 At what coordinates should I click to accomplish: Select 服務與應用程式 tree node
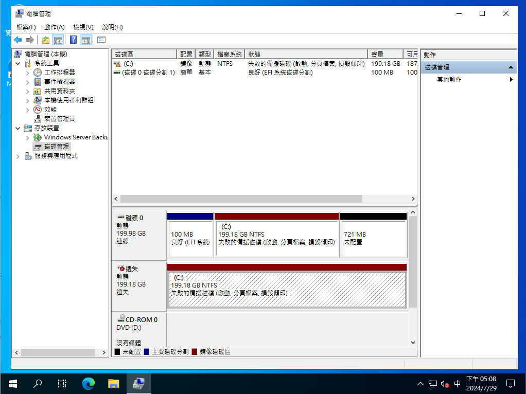[56, 156]
